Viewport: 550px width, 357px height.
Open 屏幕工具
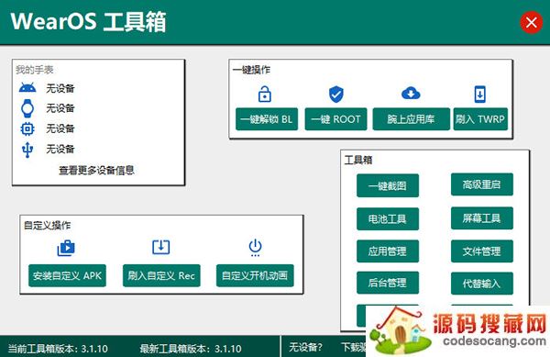pyautogui.click(x=482, y=218)
